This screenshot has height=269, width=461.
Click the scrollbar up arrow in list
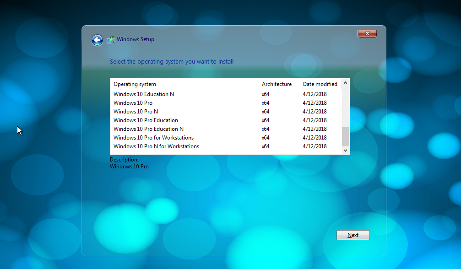[x=345, y=83]
